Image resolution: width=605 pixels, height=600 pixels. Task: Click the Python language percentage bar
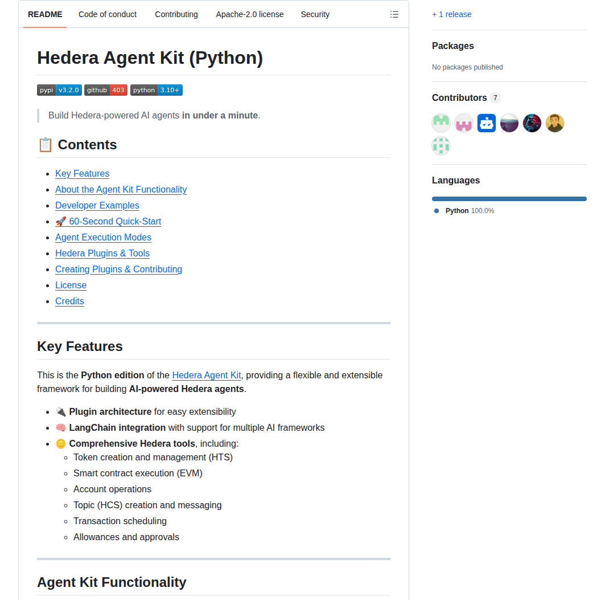509,198
